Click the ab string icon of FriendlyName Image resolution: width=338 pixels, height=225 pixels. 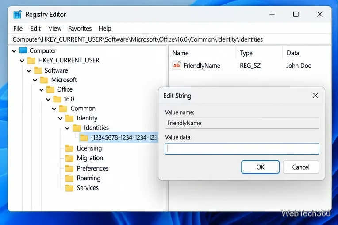(x=177, y=66)
